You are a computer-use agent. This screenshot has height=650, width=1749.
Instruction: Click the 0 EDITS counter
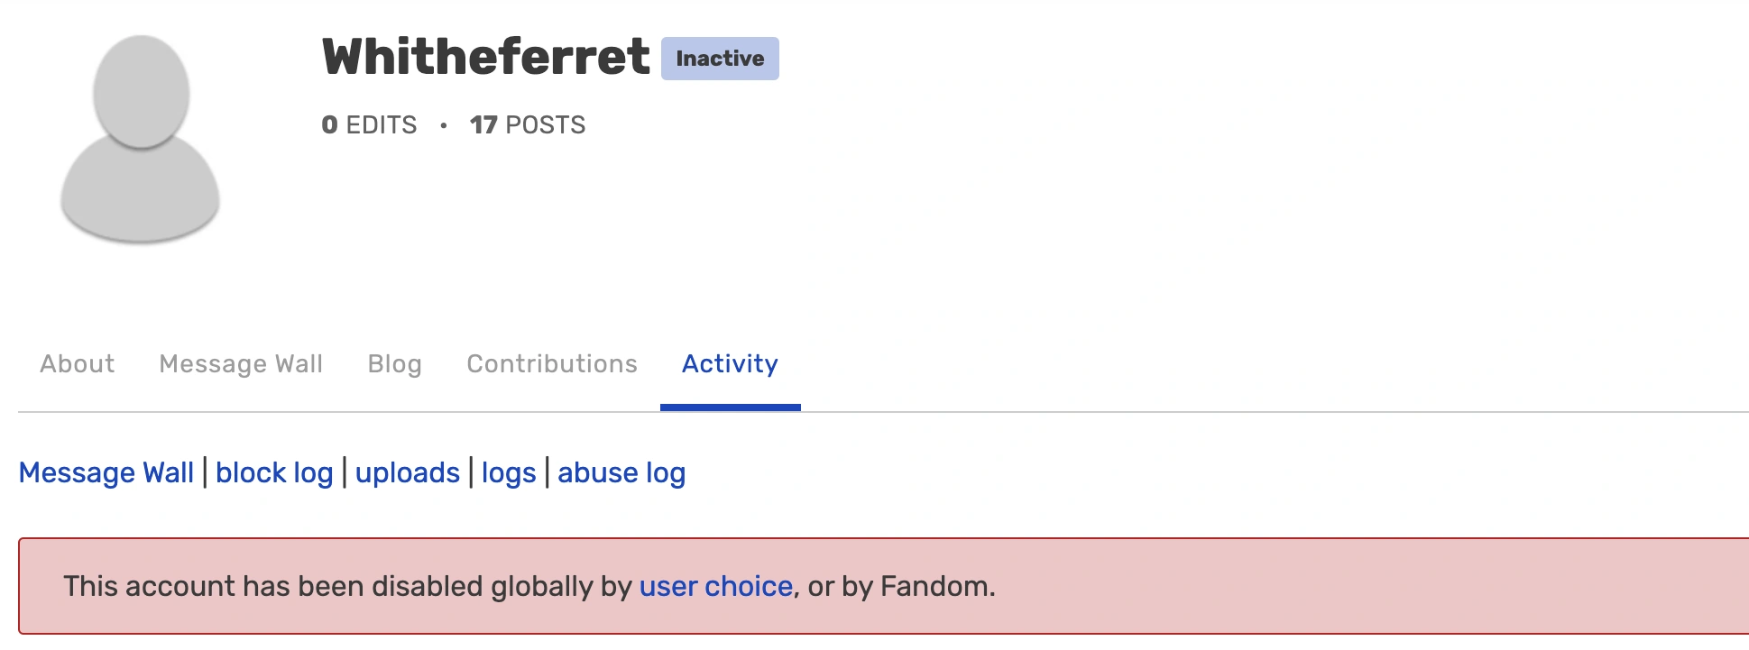(370, 125)
